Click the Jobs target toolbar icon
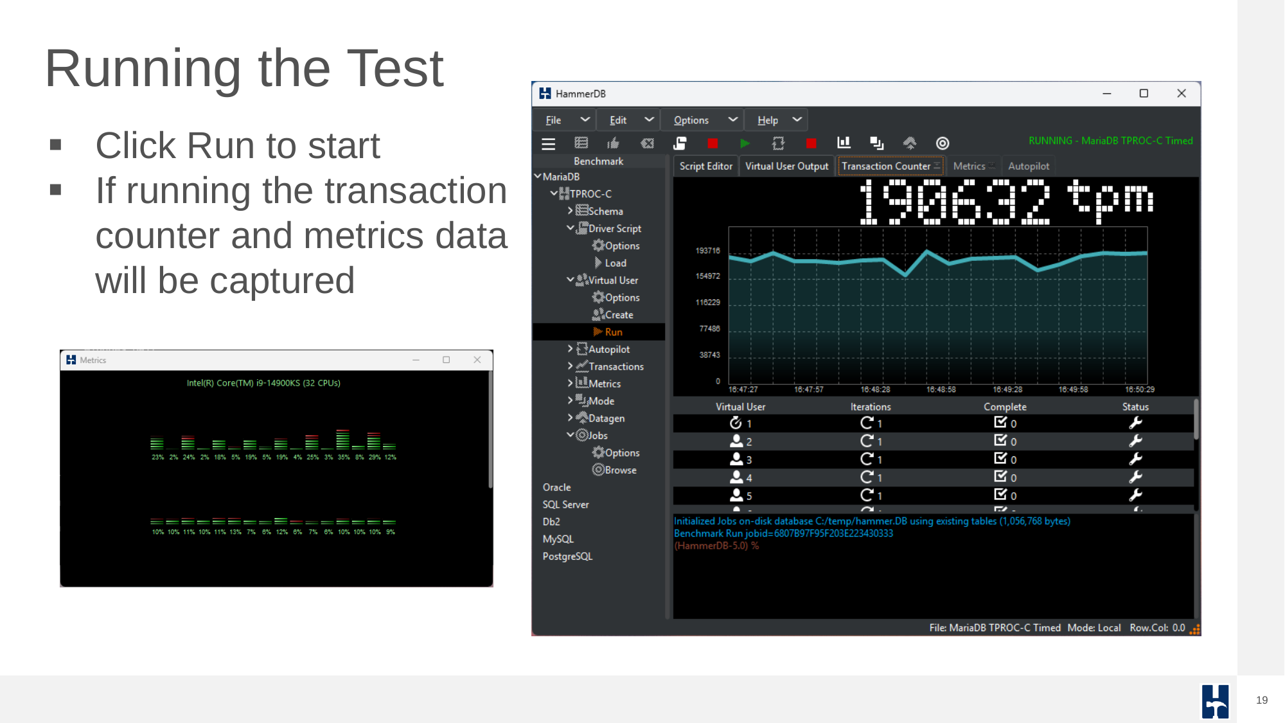This screenshot has height=723, width=1285. pos(943,143)
